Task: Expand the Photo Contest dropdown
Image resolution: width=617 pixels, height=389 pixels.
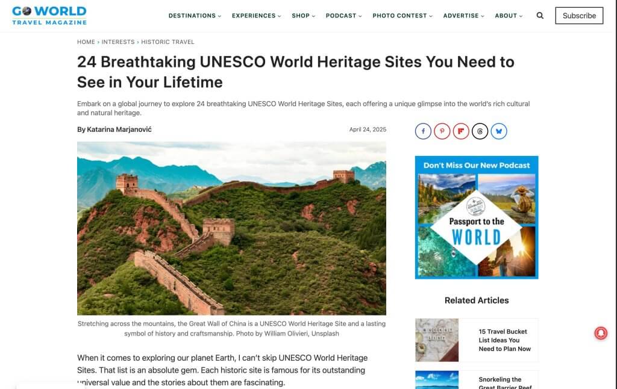Action: coord(400,16)
